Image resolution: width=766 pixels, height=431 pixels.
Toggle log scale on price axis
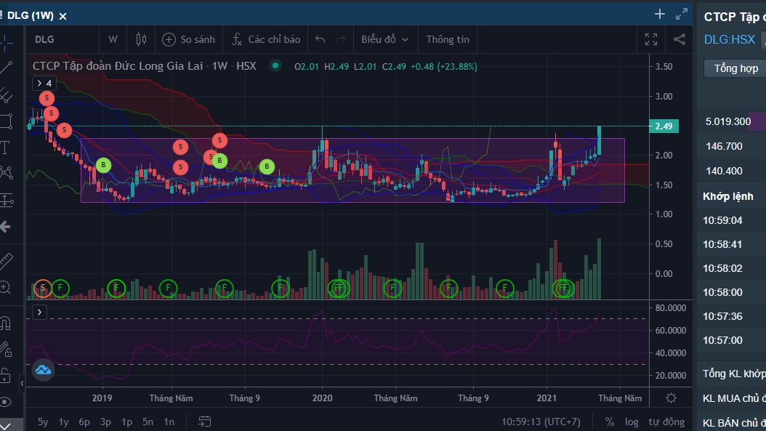point(632,422)
